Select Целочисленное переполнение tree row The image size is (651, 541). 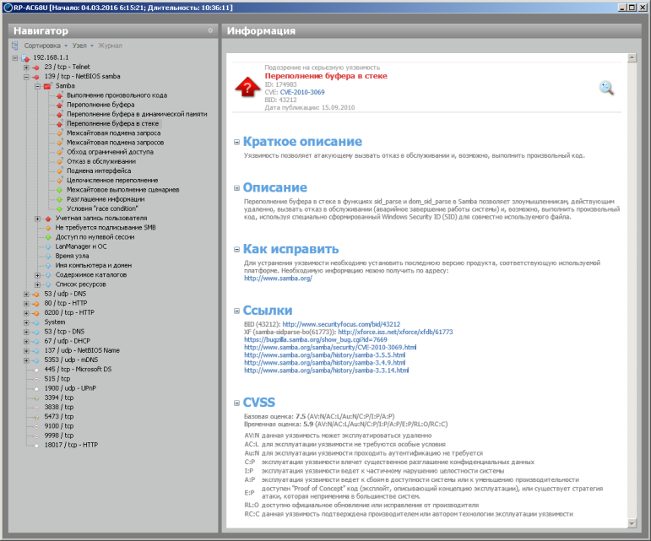(x=112, y=181)
